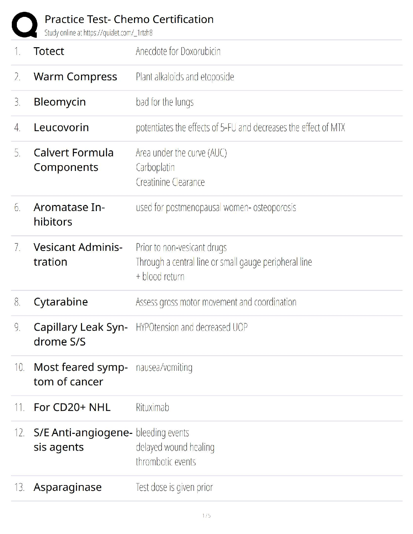This screenshot has width=413, height=534.
Task: Click S/E Anti-angiogenesis agents term
Action: [x=83, y=440]
